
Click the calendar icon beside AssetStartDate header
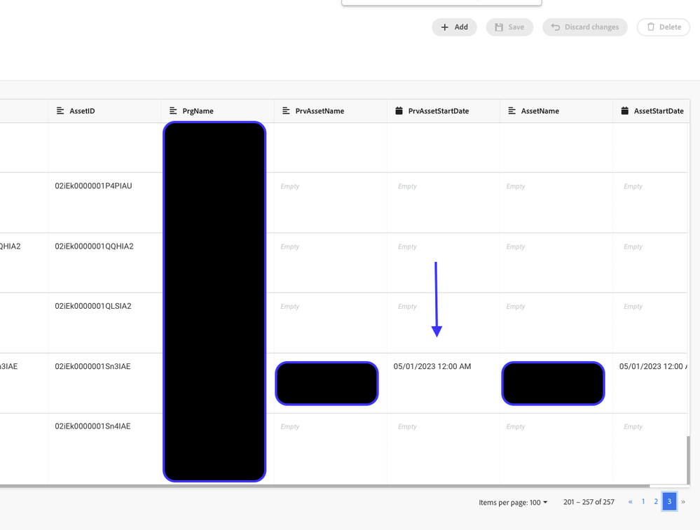(624, 111)
